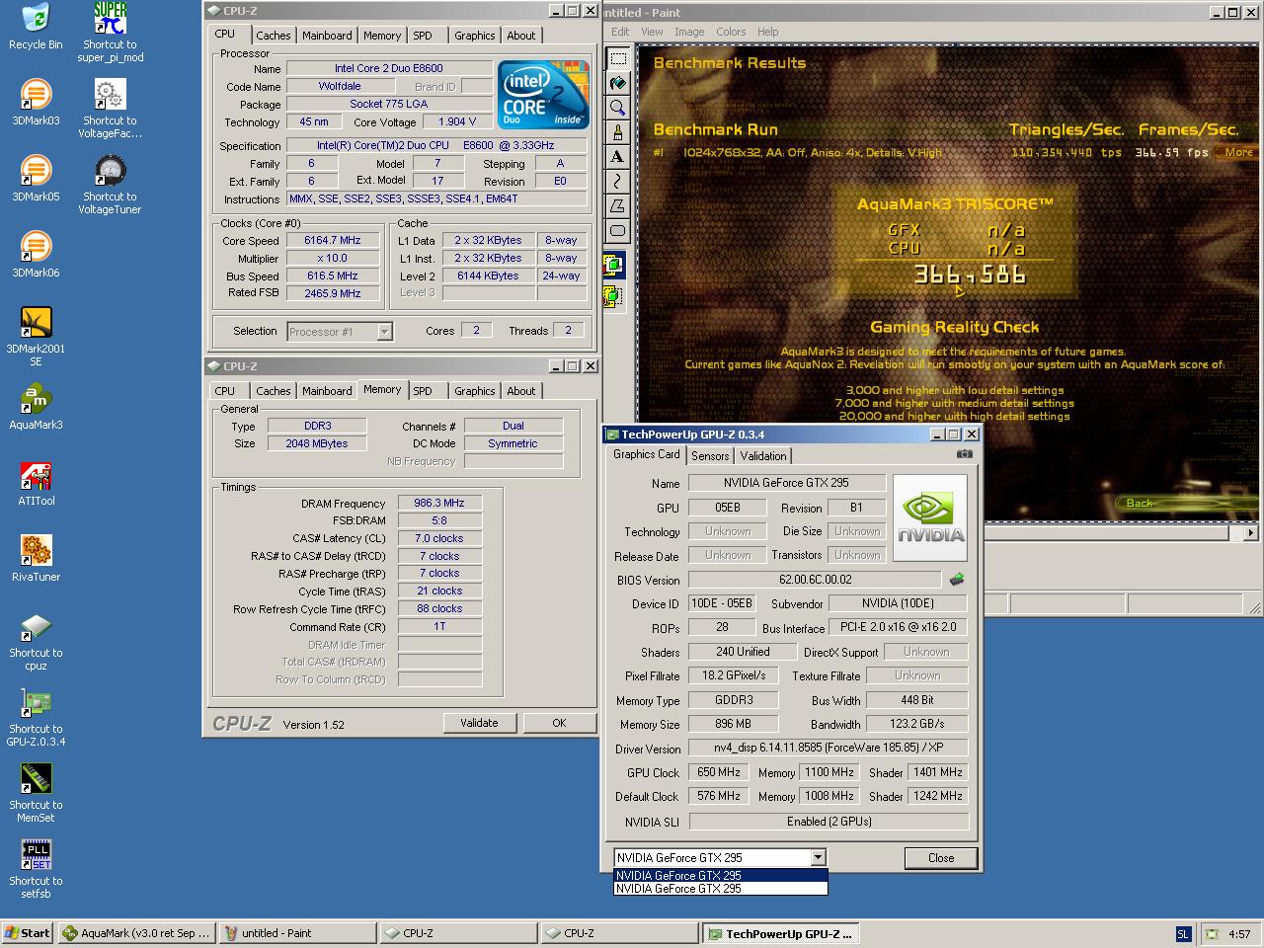Click the GPU Name field showing GeForce GTX 295
Screen dimensions: 1264x948
point(786,483)
